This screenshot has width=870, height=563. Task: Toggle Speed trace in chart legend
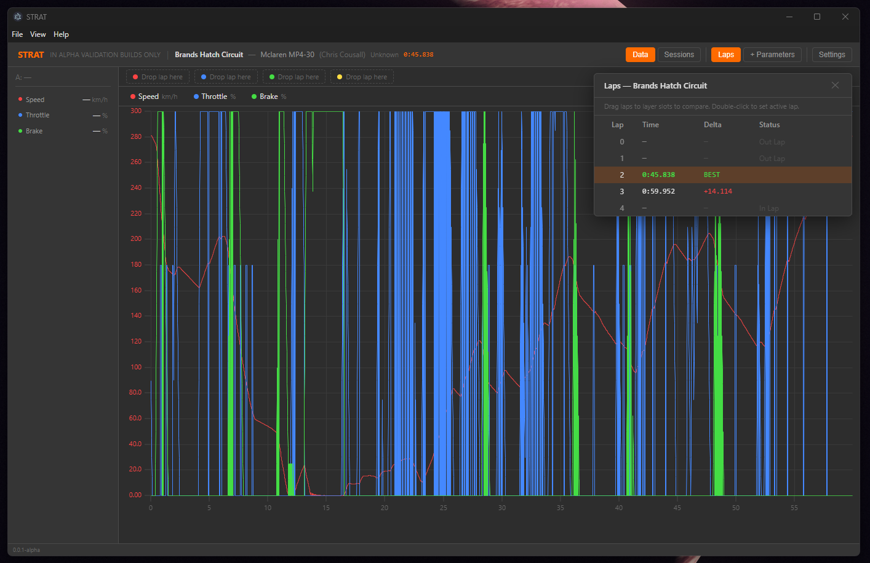coord(148,96)
